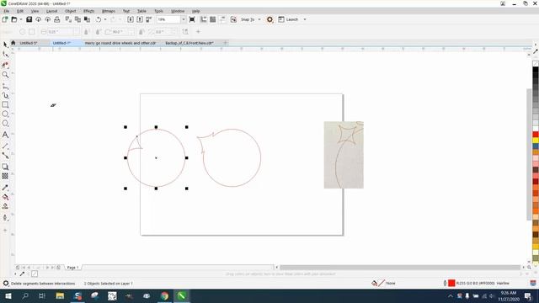Viewport: 539px width, 303px height.
Task: Click the New document icon
Action: click(x=5, y=19)
